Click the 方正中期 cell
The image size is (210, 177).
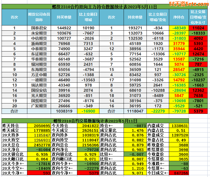[x=39, y=75]
